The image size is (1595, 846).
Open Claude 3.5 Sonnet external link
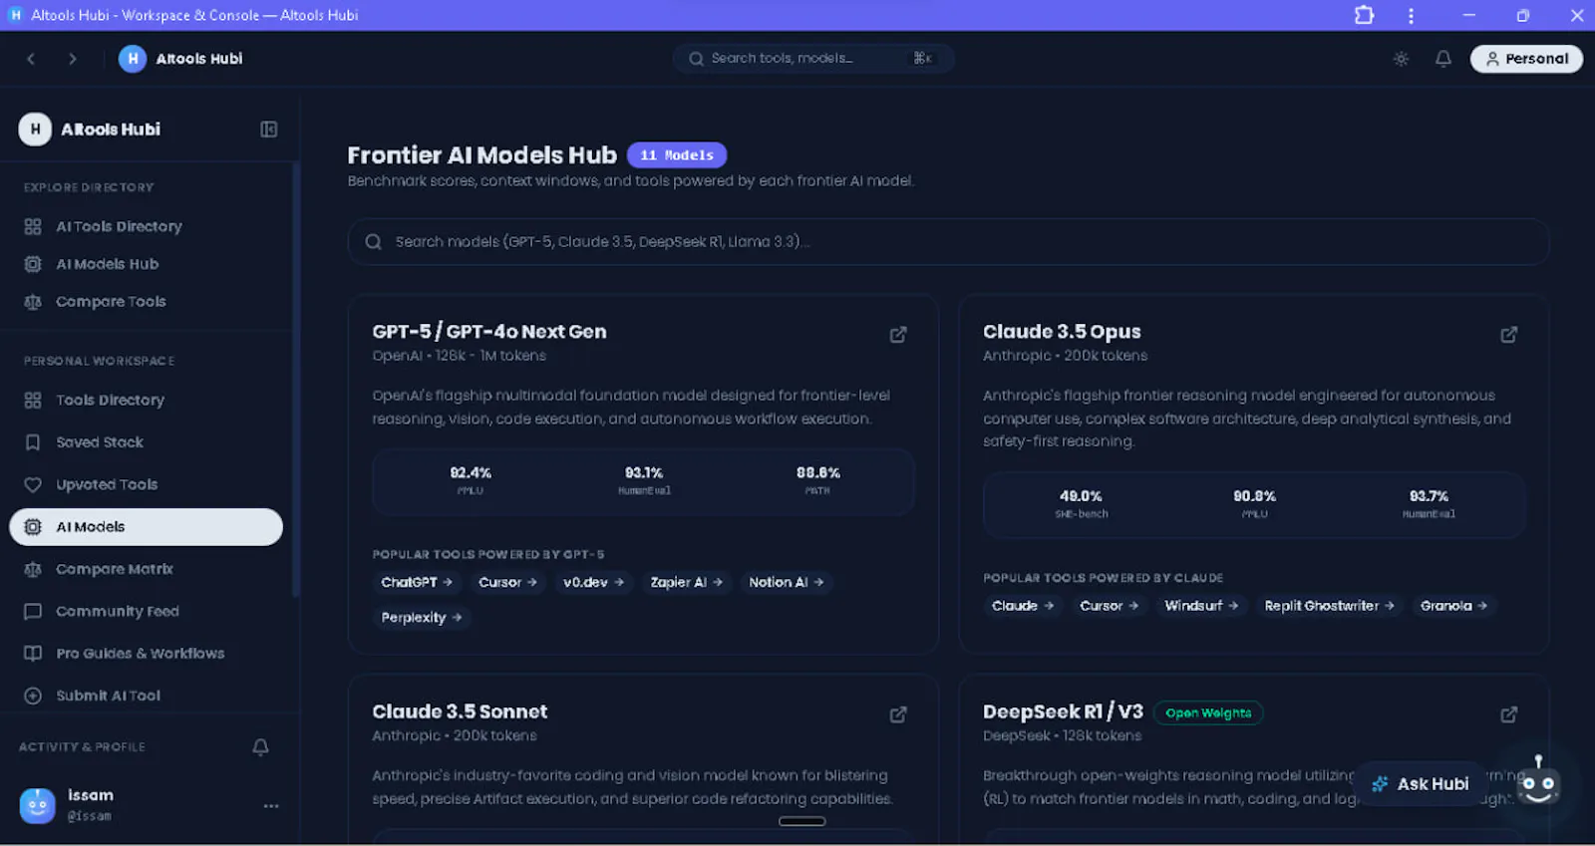898,714
